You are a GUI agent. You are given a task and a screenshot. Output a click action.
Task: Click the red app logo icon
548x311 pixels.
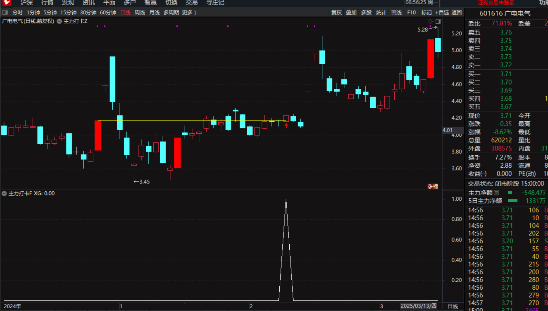click(x=7, y=3)
